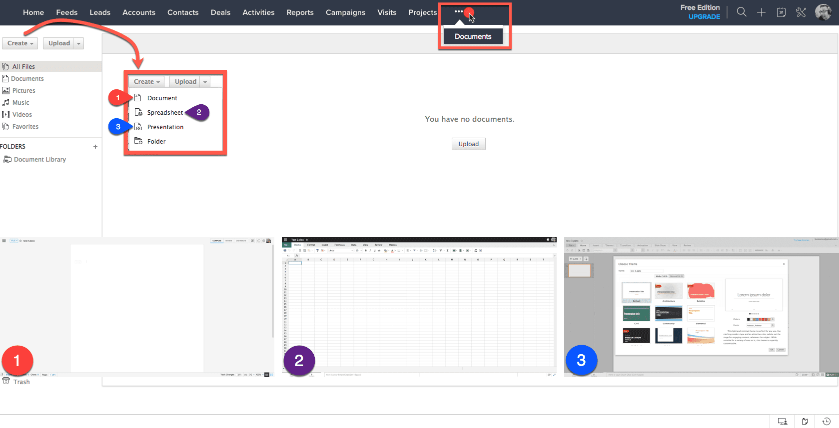
Task: Click the user profile avatar
Action: point(823,12)
